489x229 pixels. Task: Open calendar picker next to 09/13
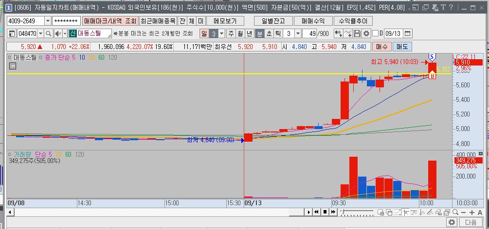tap(408, 33)
